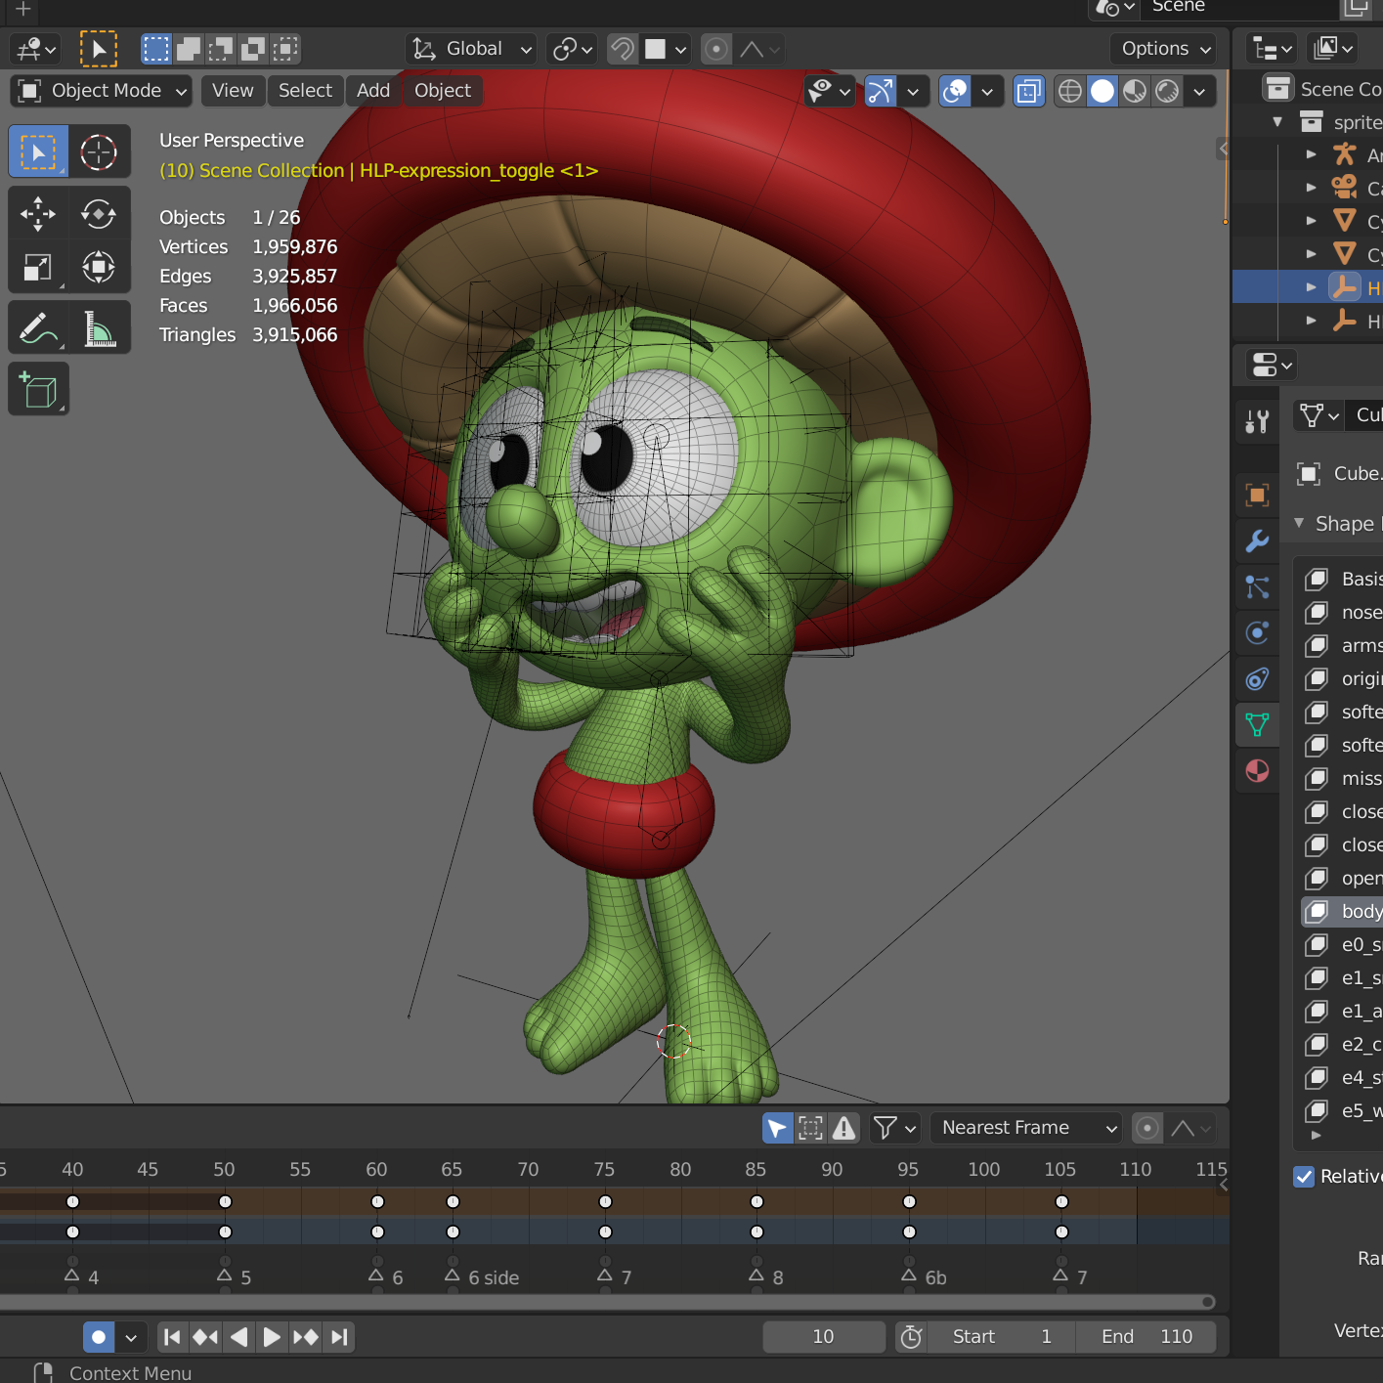Expand the highlighted empty object row in outliner
The image size is (1383, 1383).
1312,287
